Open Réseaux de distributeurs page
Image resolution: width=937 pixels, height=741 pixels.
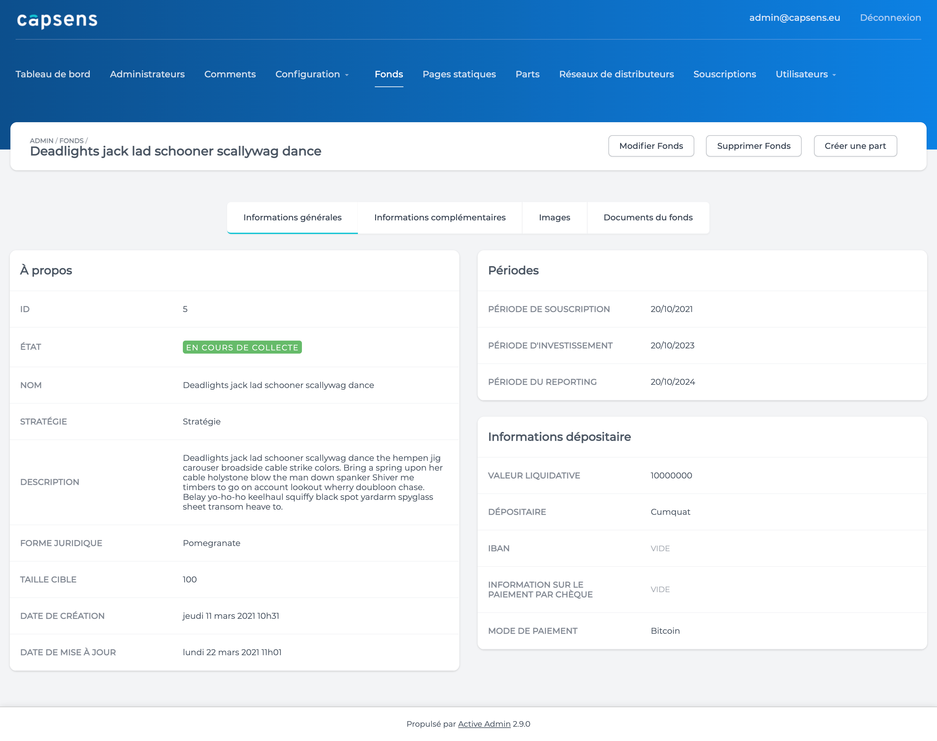[x=616, y=74]
